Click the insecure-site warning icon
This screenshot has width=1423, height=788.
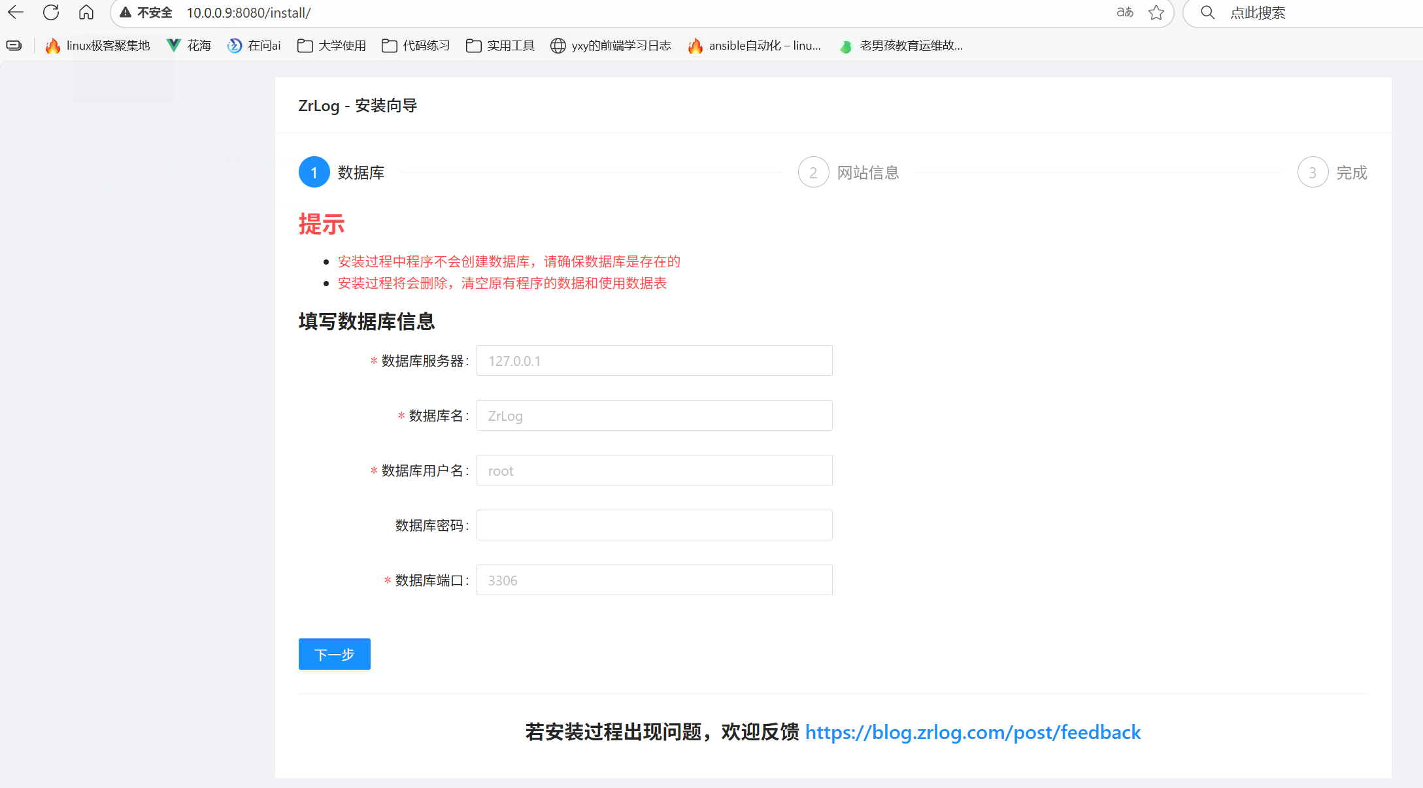click(x=126, y=12)
